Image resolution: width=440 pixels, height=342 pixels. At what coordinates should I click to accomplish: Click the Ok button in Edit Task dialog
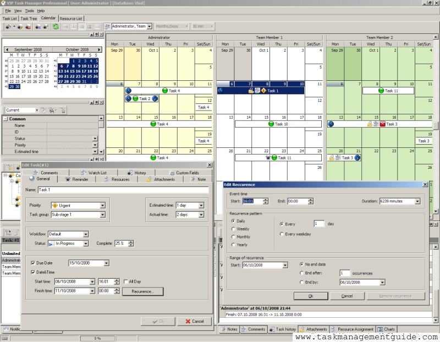[x=158, y=321]
